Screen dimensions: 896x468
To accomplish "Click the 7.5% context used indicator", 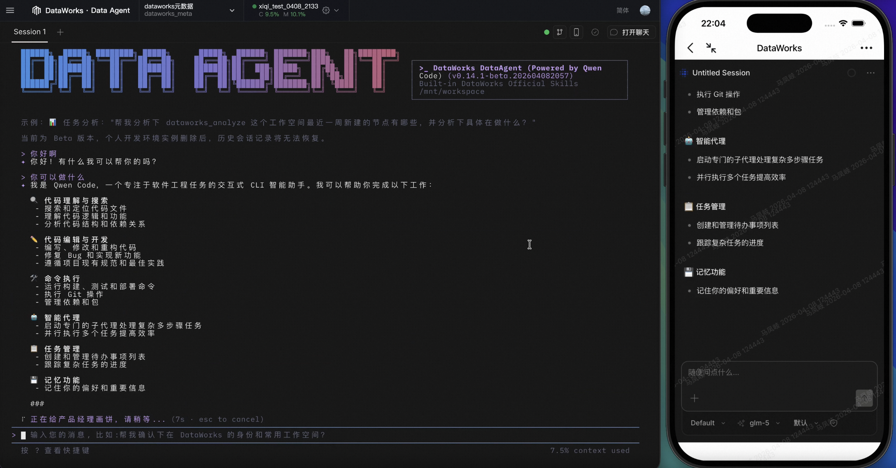I will click(590, 450).
